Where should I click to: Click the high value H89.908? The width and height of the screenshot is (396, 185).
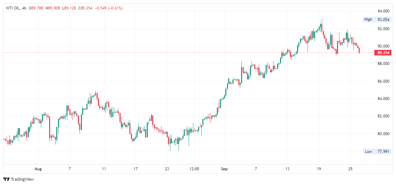(x=53, y=8)
